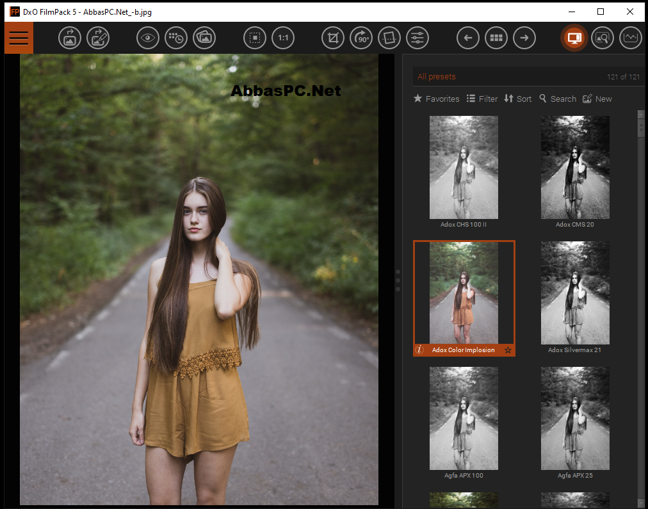
Task: Open the image grid browser icon
Action: (x=496, y=38)
